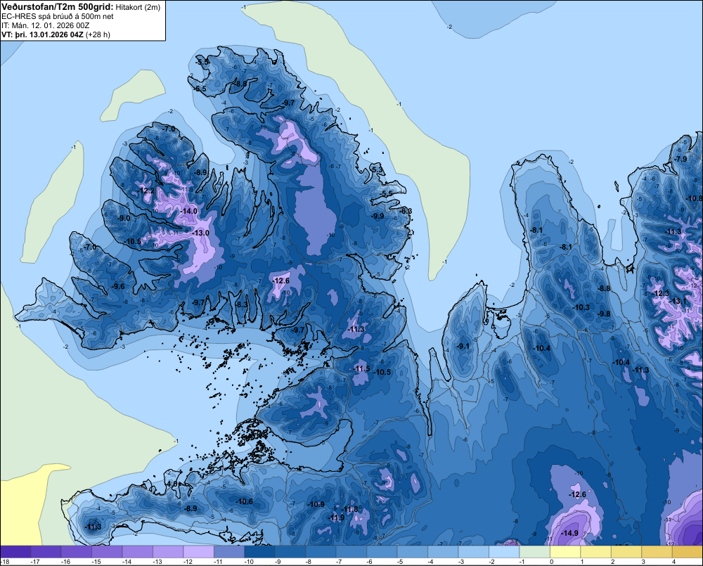Click the -10.9 temperature label

(x=316, y=505)
